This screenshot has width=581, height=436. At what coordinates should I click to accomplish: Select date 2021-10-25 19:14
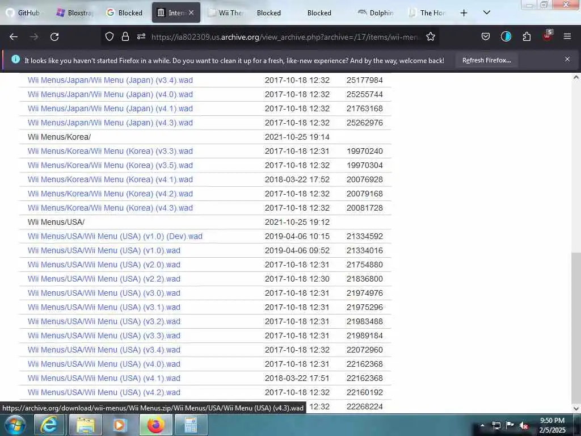pyautogui.click(x=297, y=137)
